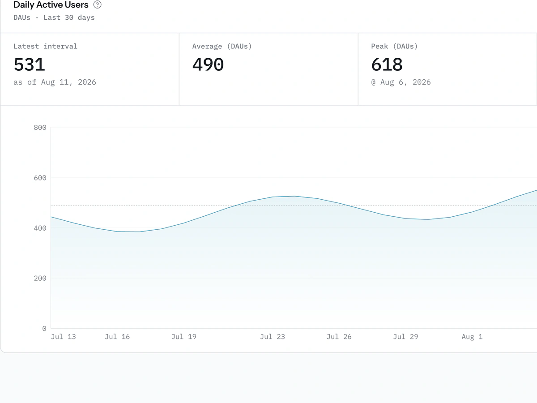Select the Daily Active Users heading
This screenshot has height=403, width=537.
point(51,5)
